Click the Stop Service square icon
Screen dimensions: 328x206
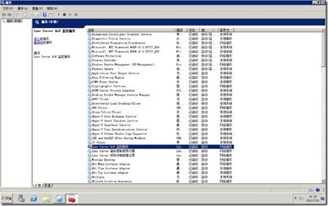(x=64, y=15)
